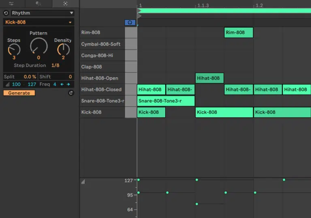Click the Steps knob

click(x=14, y=50)
